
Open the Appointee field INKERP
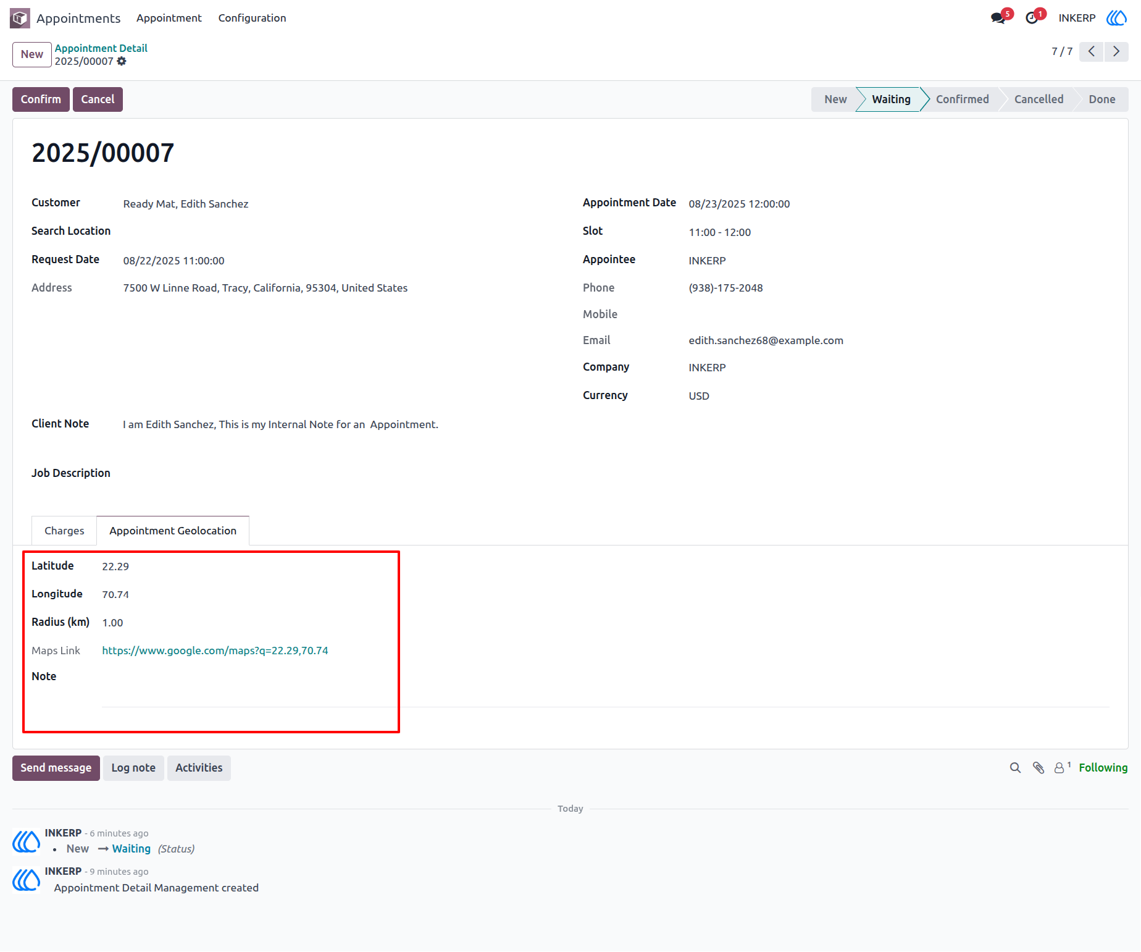click(x=707, y=261)
